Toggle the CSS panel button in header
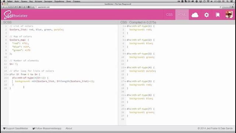Image resolution: width=236 pixels, height=133 pixels. 169,15
